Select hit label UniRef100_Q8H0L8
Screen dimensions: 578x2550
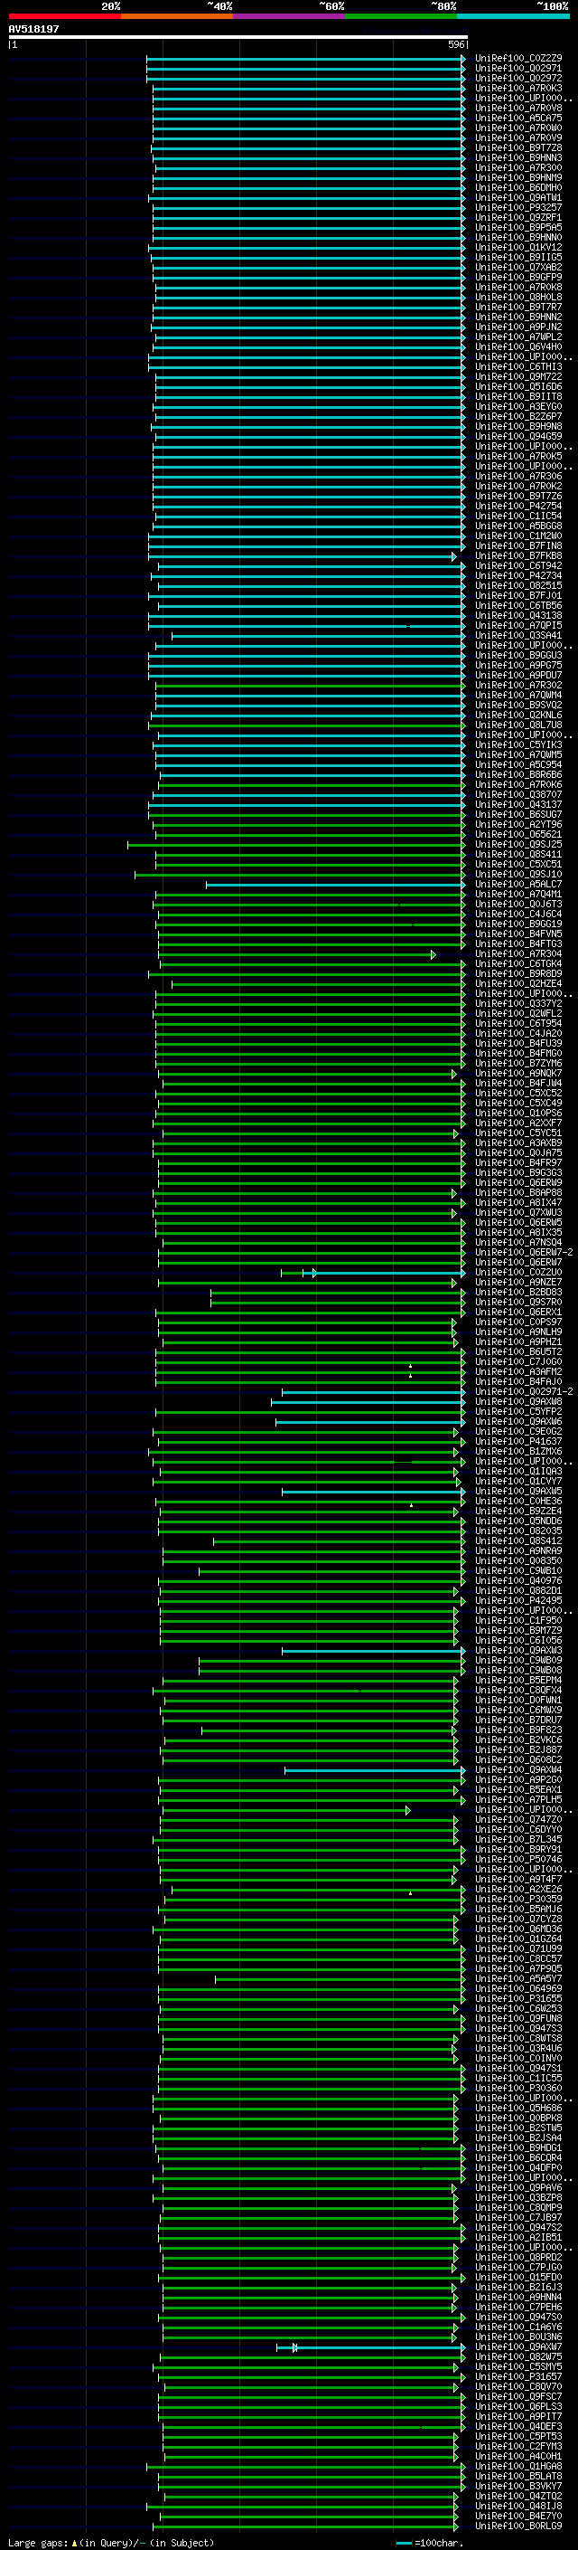518,297
